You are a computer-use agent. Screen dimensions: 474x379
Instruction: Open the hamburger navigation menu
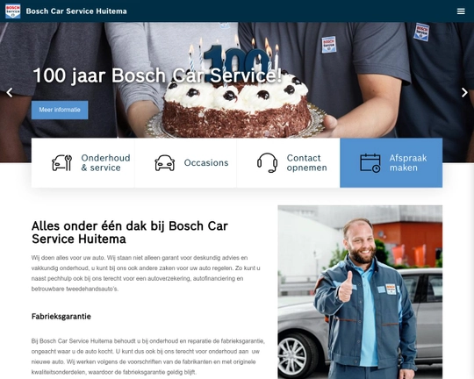tap(461, 11)
